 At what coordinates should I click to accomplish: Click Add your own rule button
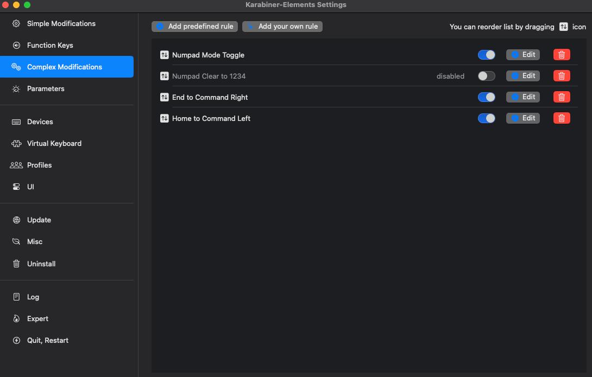pos(282,27)
